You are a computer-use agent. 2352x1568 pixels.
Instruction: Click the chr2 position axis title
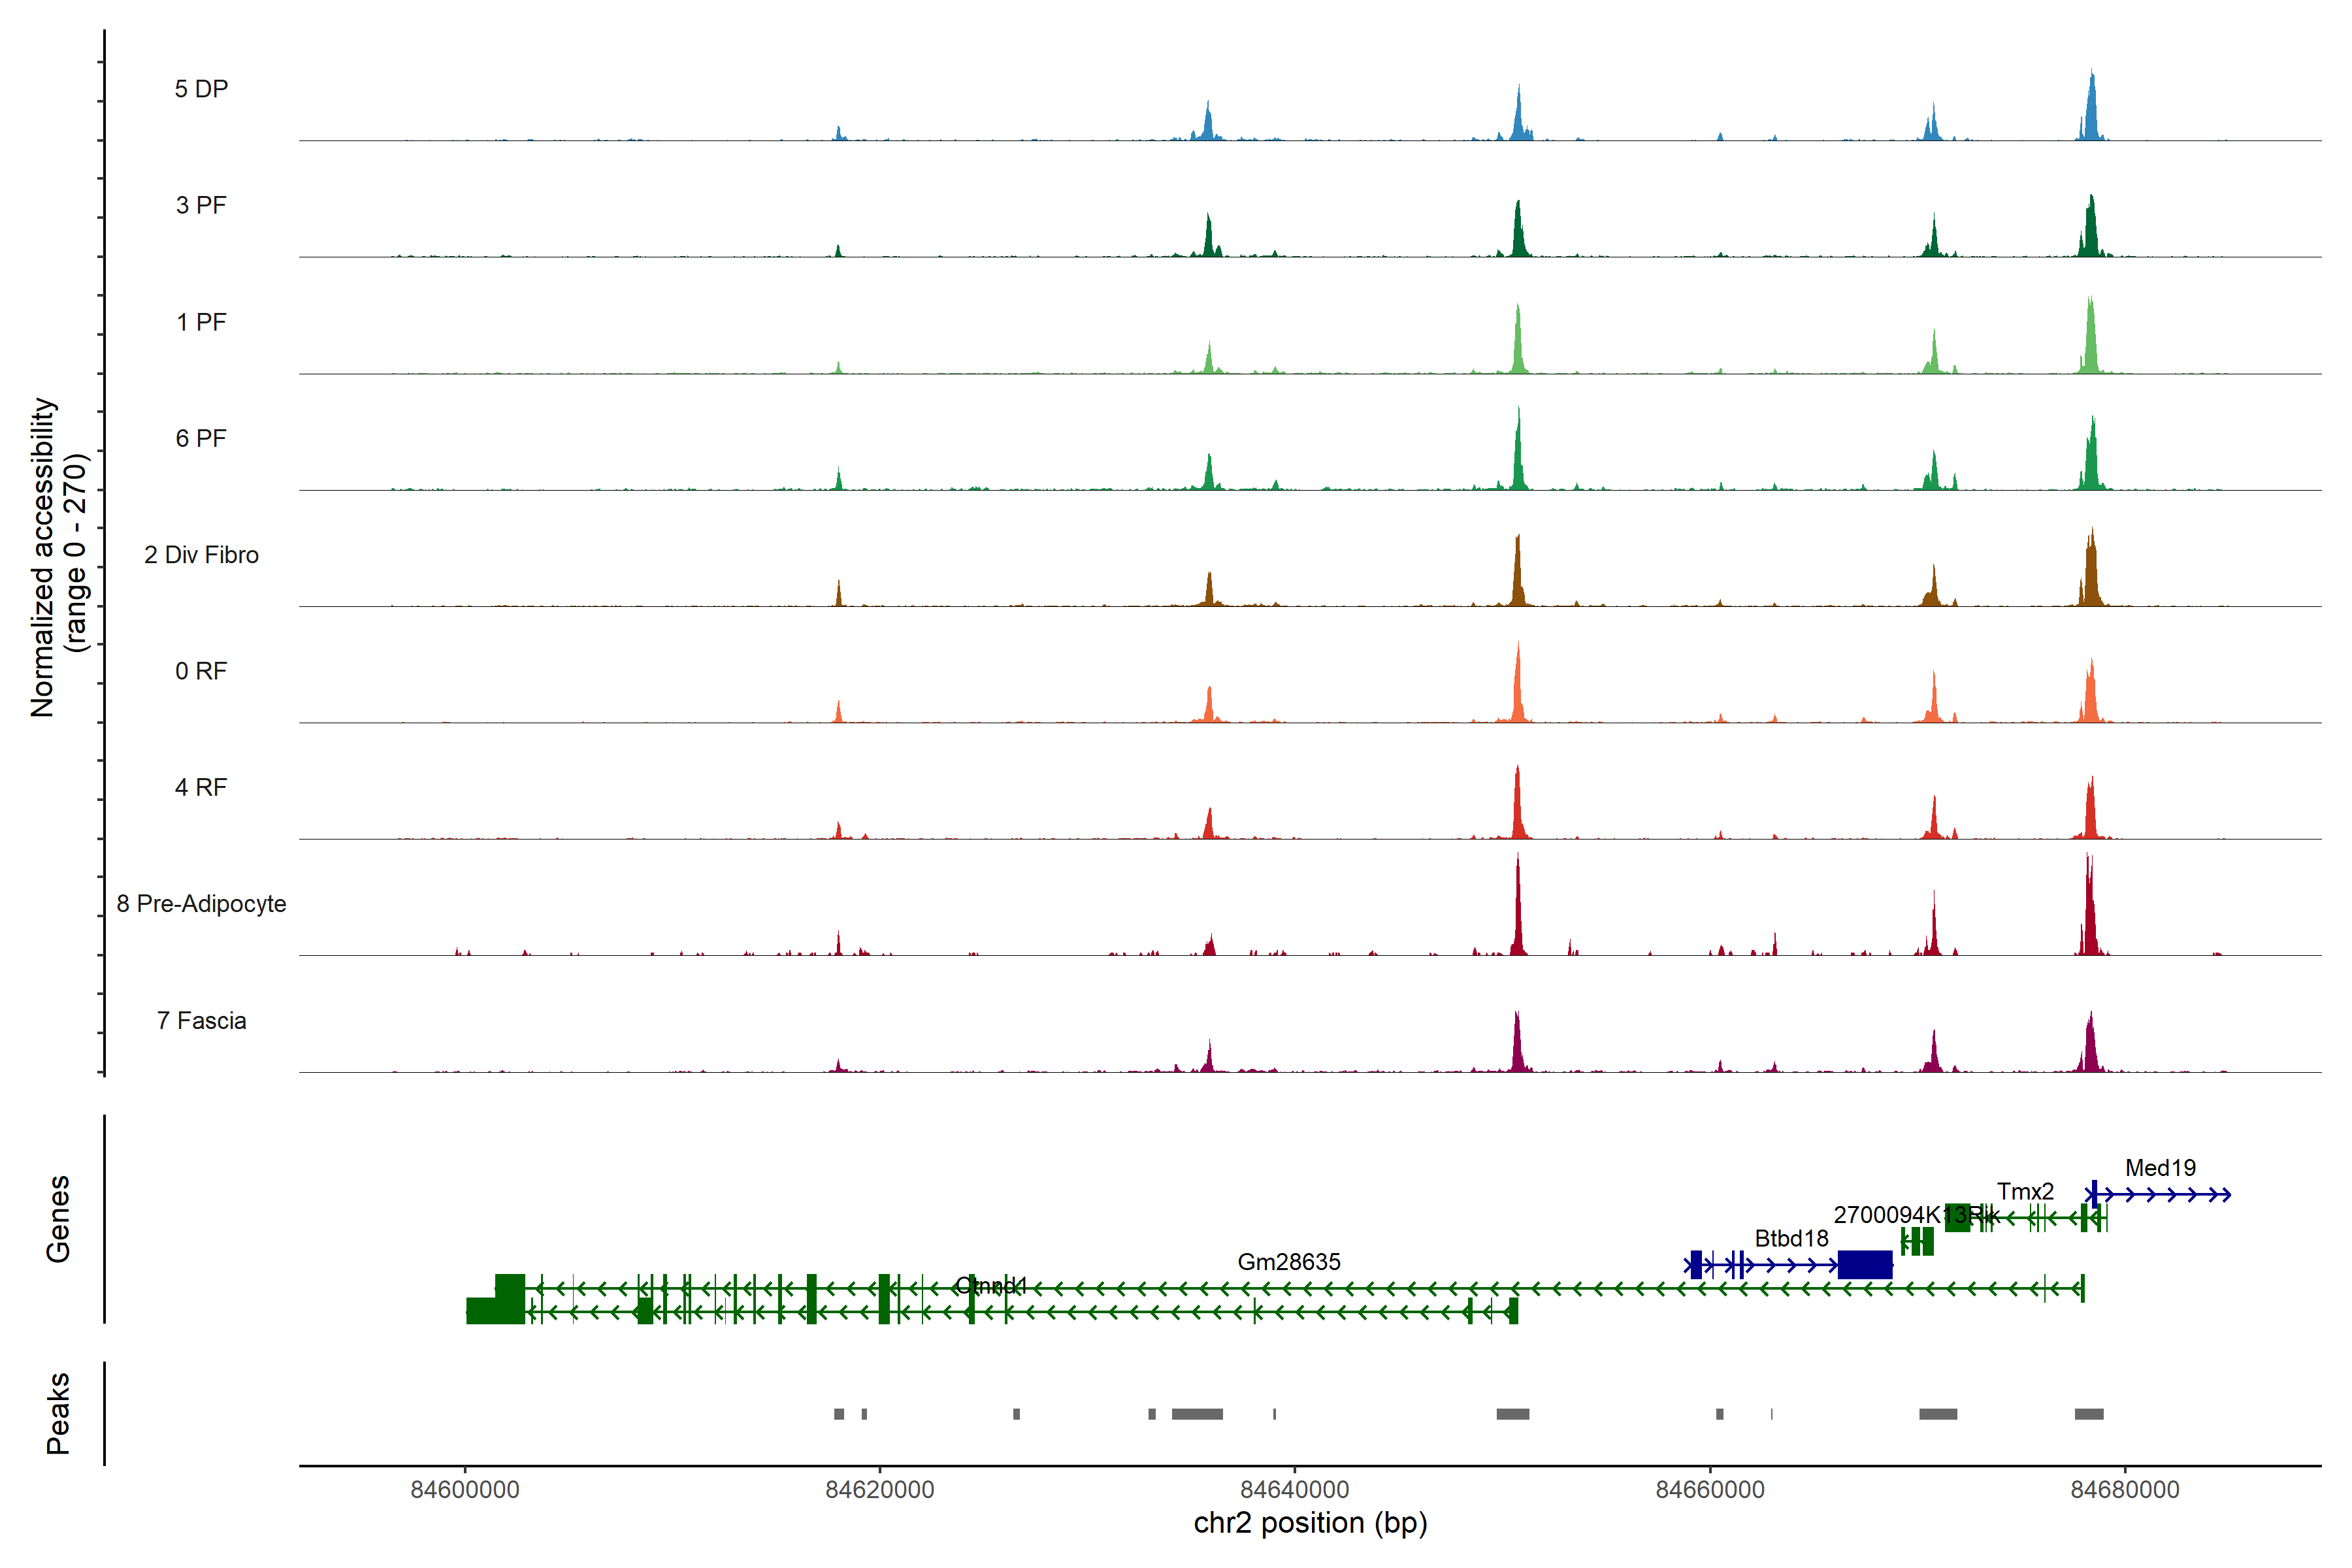click(x=1310, y=1522)
